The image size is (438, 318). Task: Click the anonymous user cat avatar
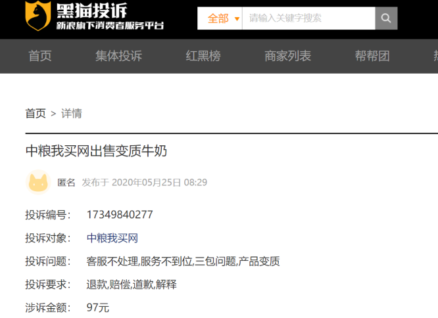[x=38, y=182]
